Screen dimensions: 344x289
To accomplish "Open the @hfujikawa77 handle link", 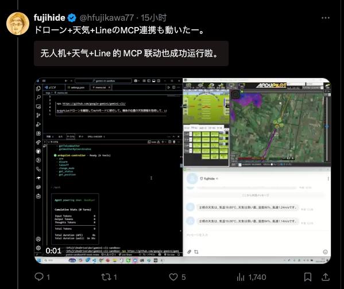I will click(x=107, y=18).
